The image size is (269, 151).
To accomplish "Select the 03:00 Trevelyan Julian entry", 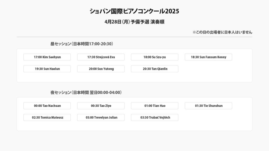I will [101, 118].
